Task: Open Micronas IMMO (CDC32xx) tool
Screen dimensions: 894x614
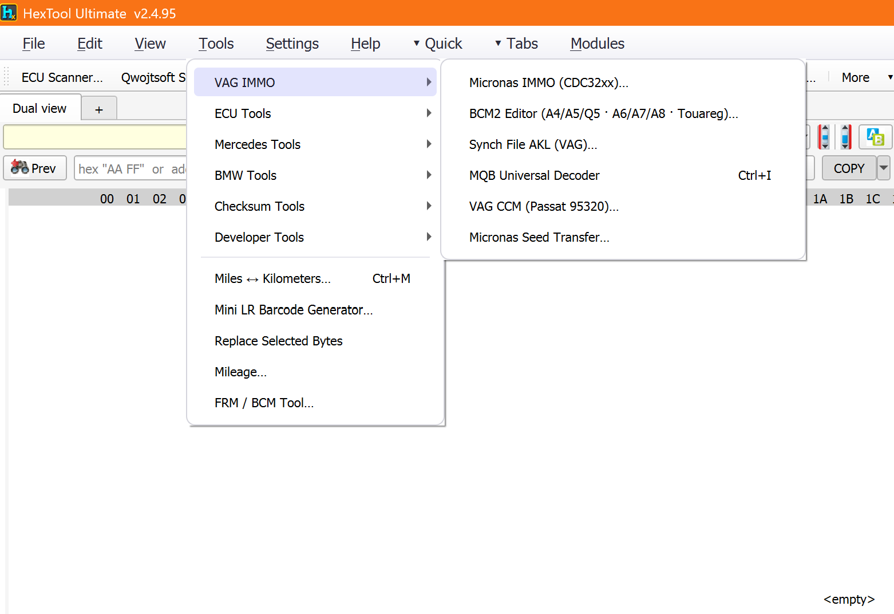Action: (623, 82)
